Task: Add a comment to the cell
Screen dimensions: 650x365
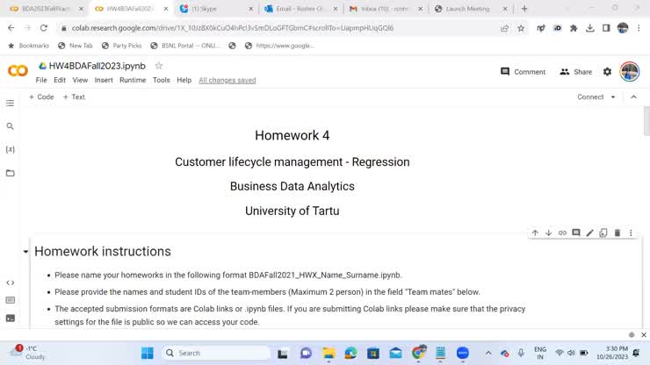Action: click(x=576, y=233)
